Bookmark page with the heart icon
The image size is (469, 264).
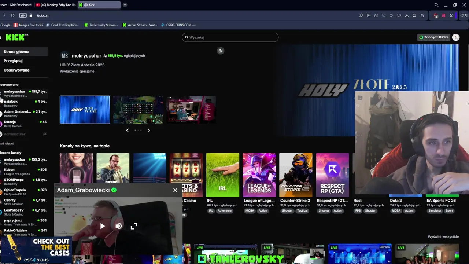(x=399, y=15)
